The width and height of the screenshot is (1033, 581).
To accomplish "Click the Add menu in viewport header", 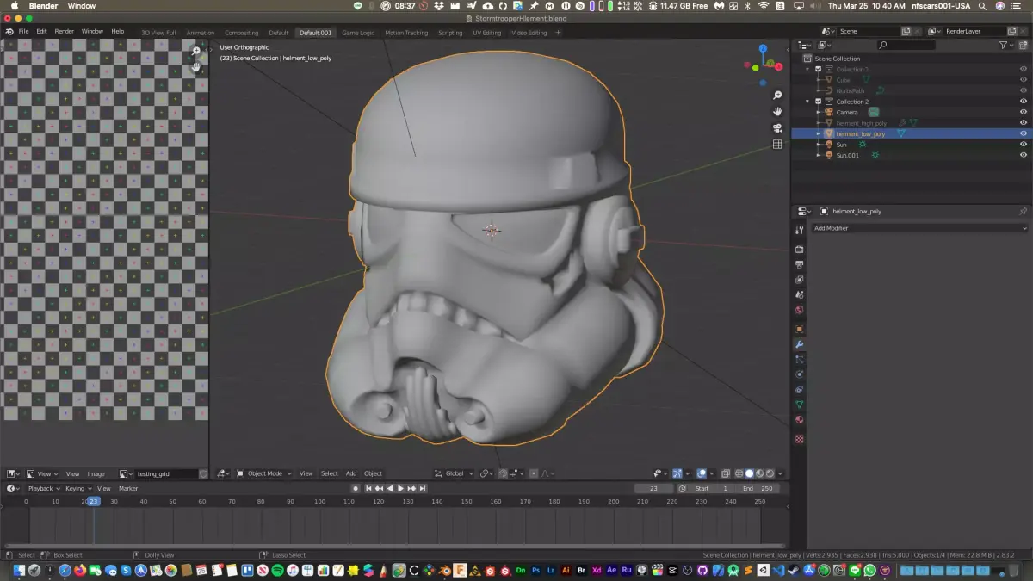I will pos(351,473).
